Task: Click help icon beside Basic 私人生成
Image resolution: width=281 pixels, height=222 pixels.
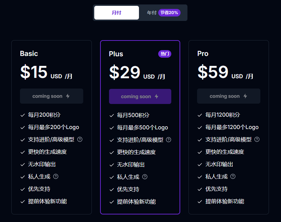Action: click(x=56, y=176)
